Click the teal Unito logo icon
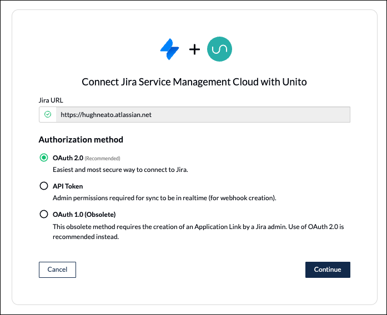 219,49
